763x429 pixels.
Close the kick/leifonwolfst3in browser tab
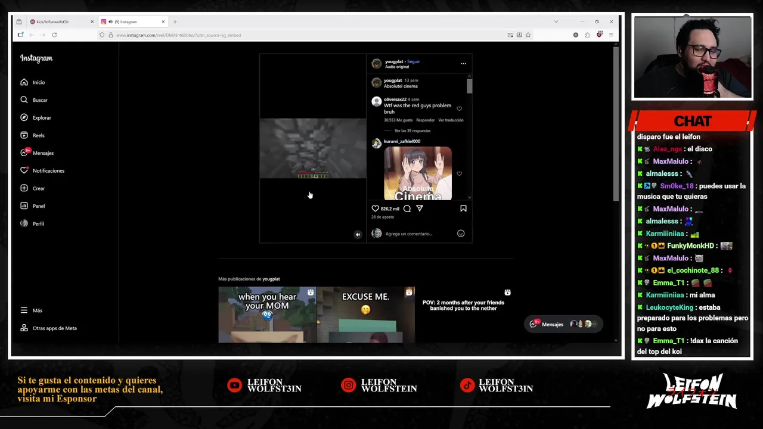pyautogui.click(x=92, y=22)
